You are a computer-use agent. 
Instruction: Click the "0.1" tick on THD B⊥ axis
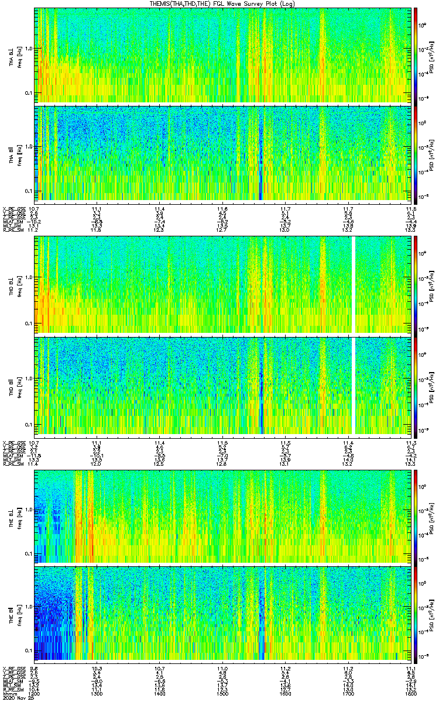pos(29,323)
